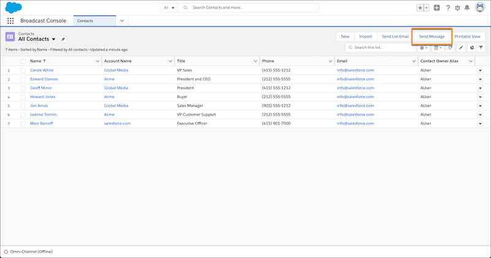
Task: Click the Salesforce cloud logo
Action: (x=14, y=7)
